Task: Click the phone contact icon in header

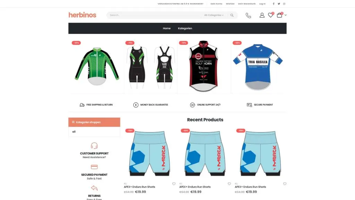Action: [248, 15]
